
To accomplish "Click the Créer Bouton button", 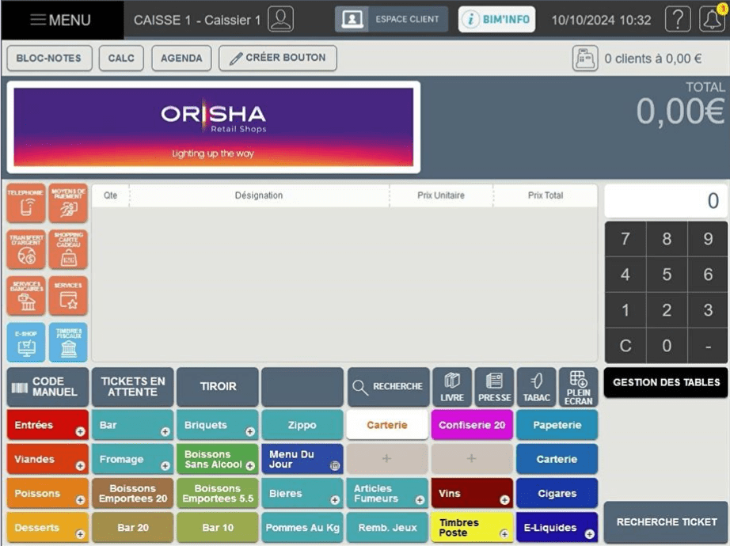I will coord(278,59).
